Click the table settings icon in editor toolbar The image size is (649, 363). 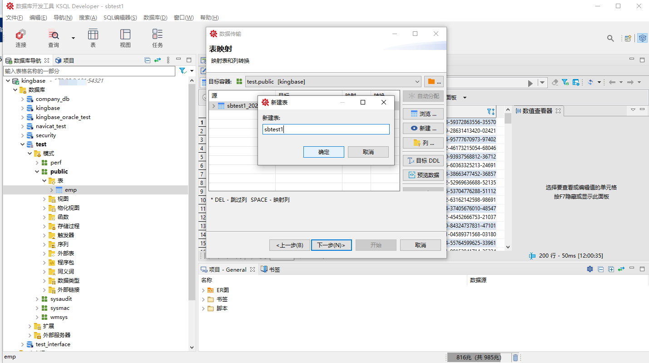coord(576,82)
